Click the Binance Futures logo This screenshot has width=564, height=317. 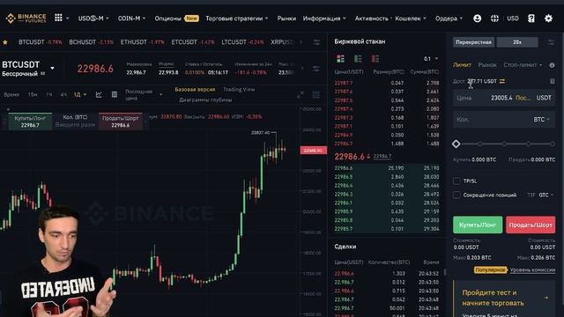(26, 18)
